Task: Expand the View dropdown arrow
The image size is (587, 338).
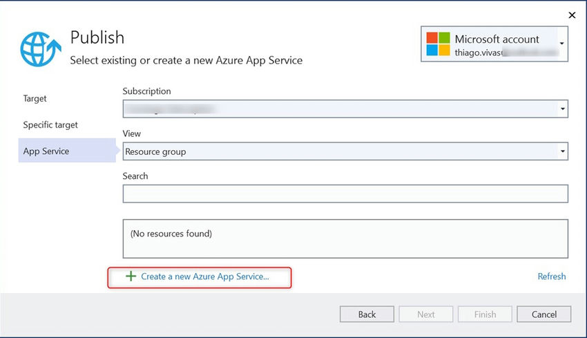Action: click(563, 151)
